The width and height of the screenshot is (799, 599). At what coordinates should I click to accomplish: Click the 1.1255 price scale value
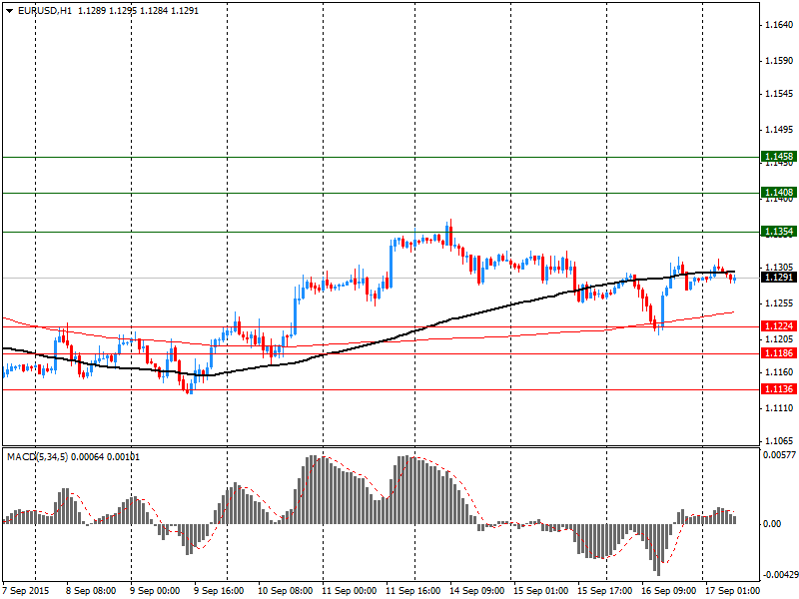pos(780,303)
